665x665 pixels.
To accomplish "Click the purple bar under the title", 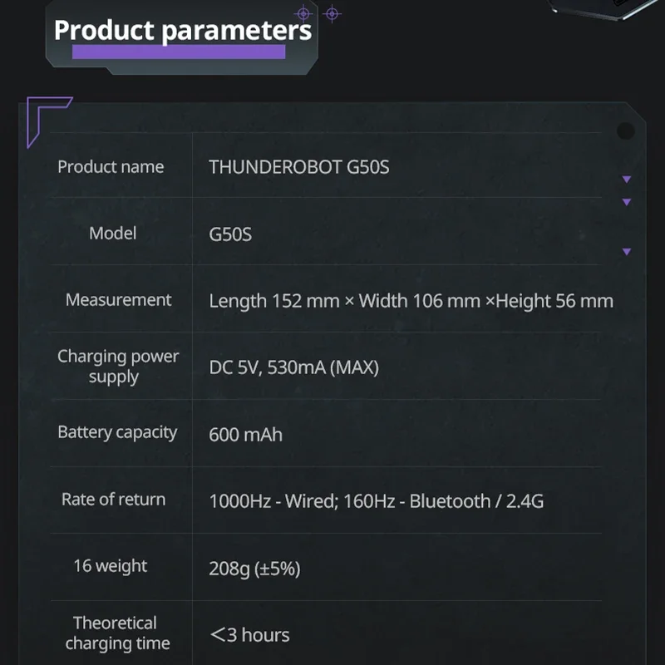I will (x=180, y=52).
